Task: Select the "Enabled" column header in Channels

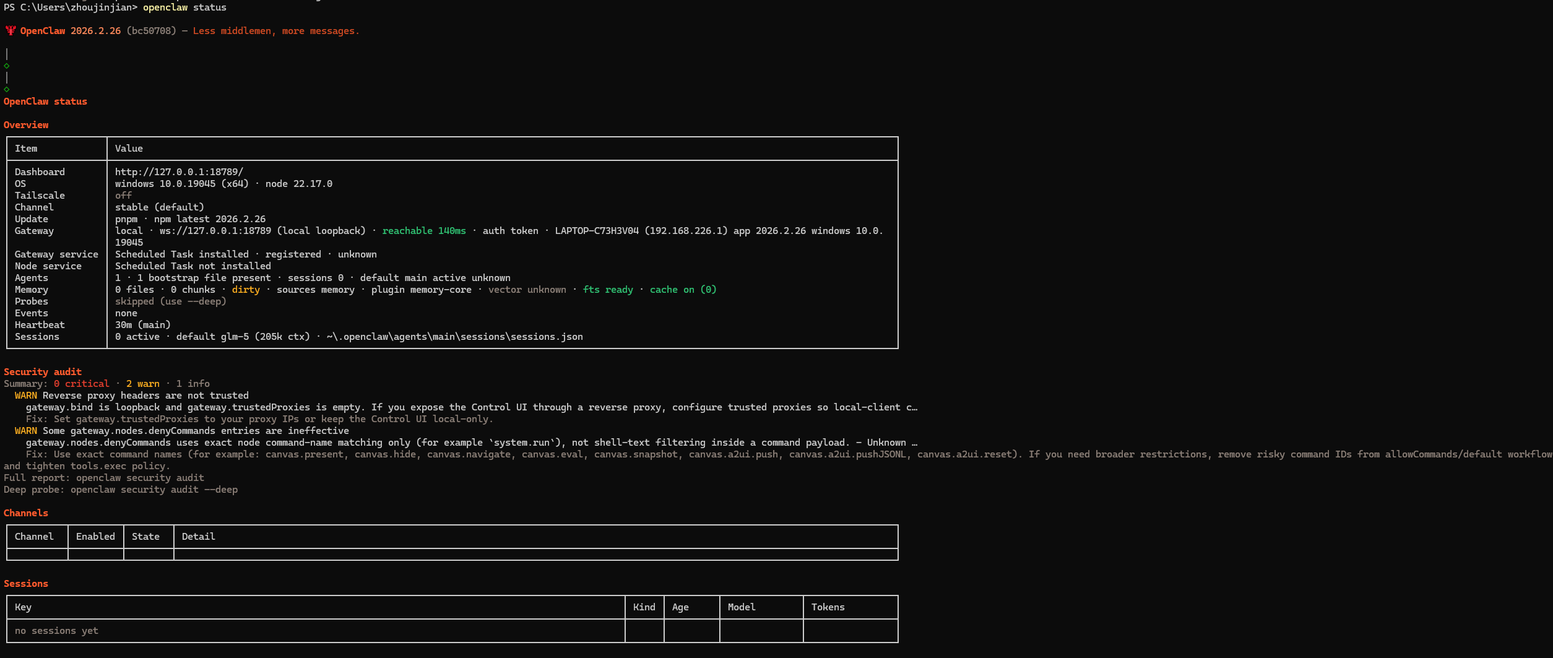Action: 95,537
